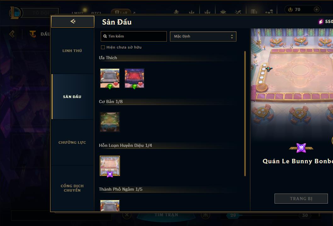Open the Mặc Định sort dropdown

pos(203,36)
